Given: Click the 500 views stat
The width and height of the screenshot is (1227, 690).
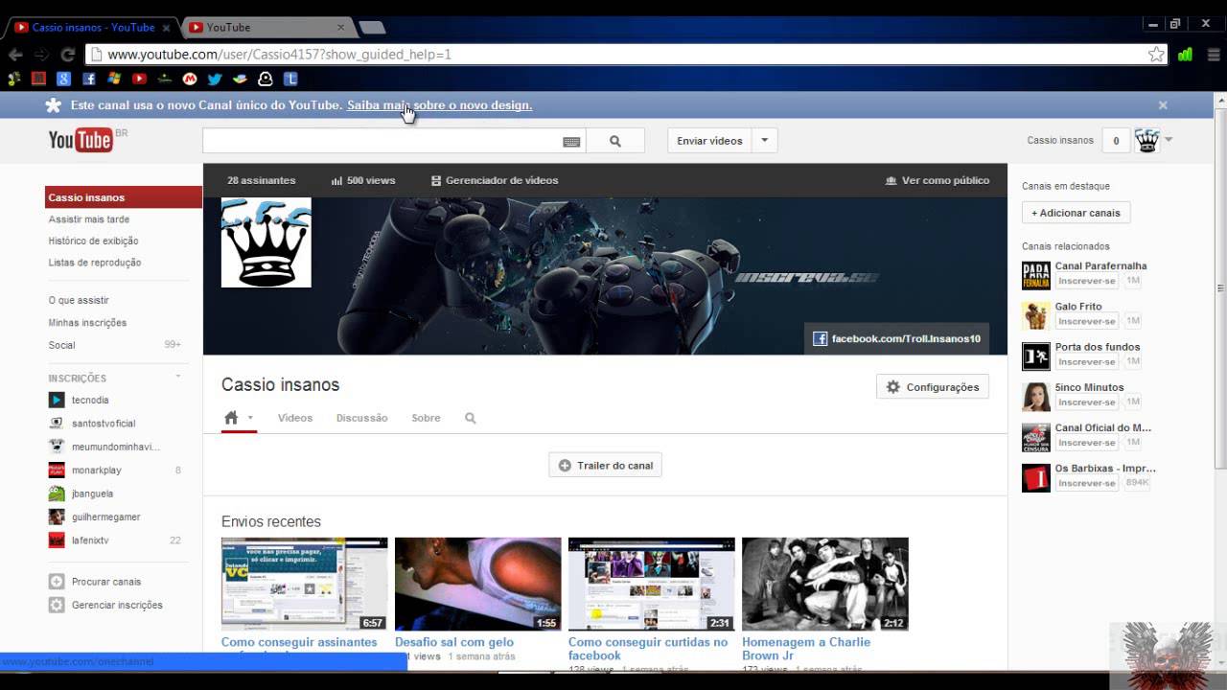Looking at the screenshot, I should point(363,180).
